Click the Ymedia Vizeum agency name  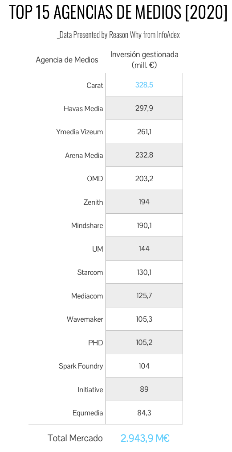coord(79,132)
